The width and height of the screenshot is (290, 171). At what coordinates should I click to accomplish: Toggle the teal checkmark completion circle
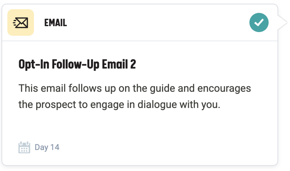259,23
